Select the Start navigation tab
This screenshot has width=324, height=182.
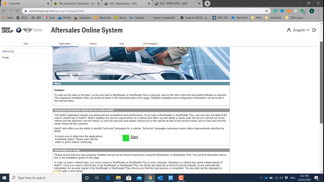point(26,44)
